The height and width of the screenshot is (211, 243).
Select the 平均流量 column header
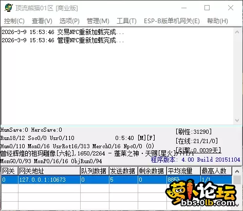click(183, 171)
